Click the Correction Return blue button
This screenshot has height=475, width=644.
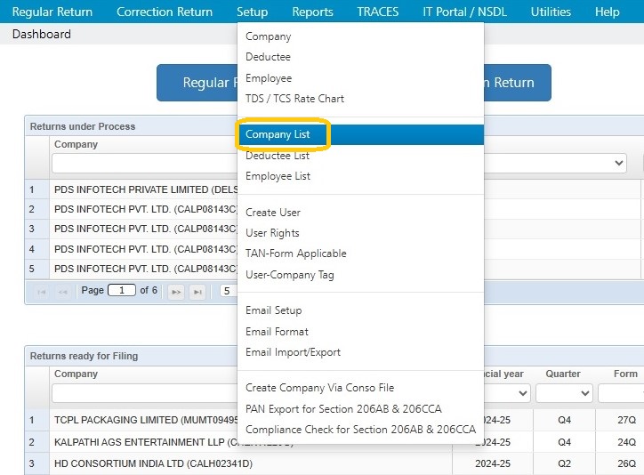(518, 83)
